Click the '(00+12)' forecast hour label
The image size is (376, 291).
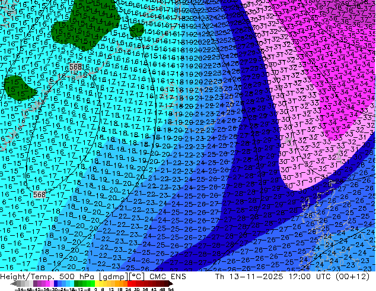[x=352, y=277]
